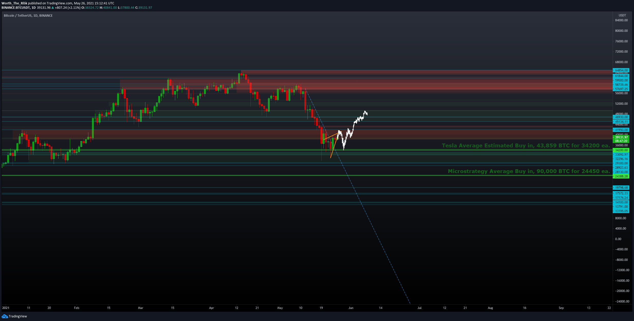Click the Feb label on time axis
The width and height of the screenshot is (634, 321).
[77, 308]
